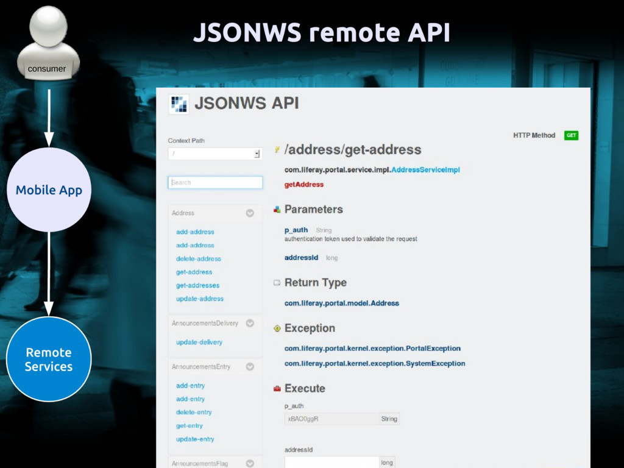Open the get-addresses link
The width and height of the screenshot is (624, 468).
tap(198, 285)
